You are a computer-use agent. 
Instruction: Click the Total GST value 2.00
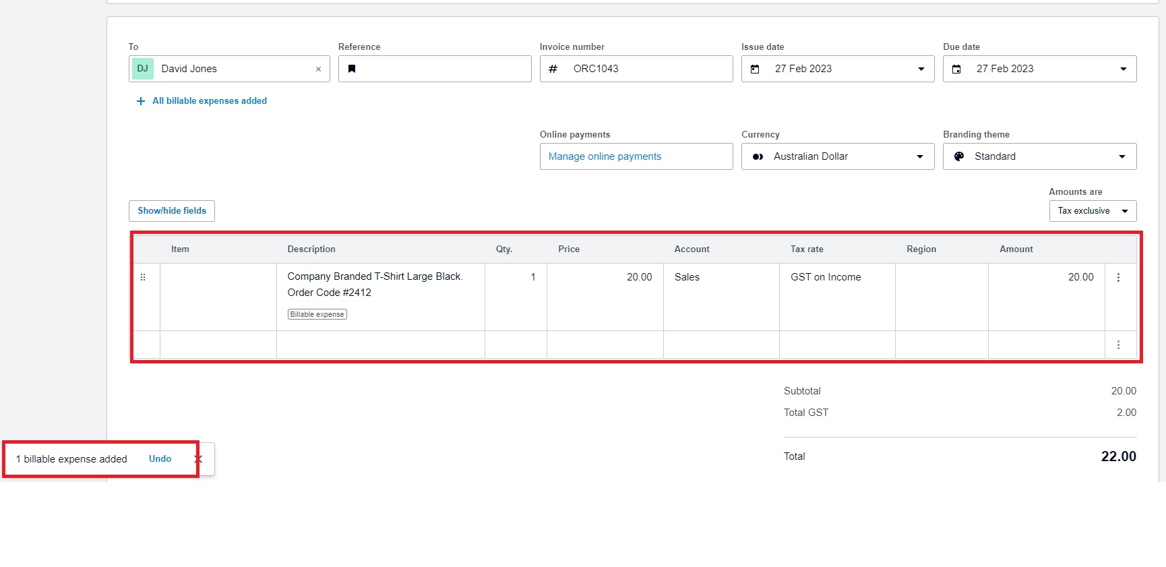coord(1126,413)
